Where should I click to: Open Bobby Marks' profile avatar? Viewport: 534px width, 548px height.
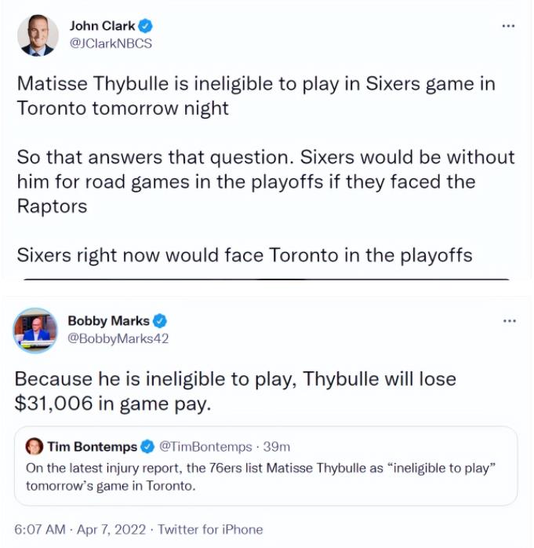[36, 330]
